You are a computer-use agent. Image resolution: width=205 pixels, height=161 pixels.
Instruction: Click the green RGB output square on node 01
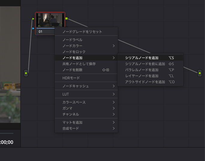click(67, 19)
